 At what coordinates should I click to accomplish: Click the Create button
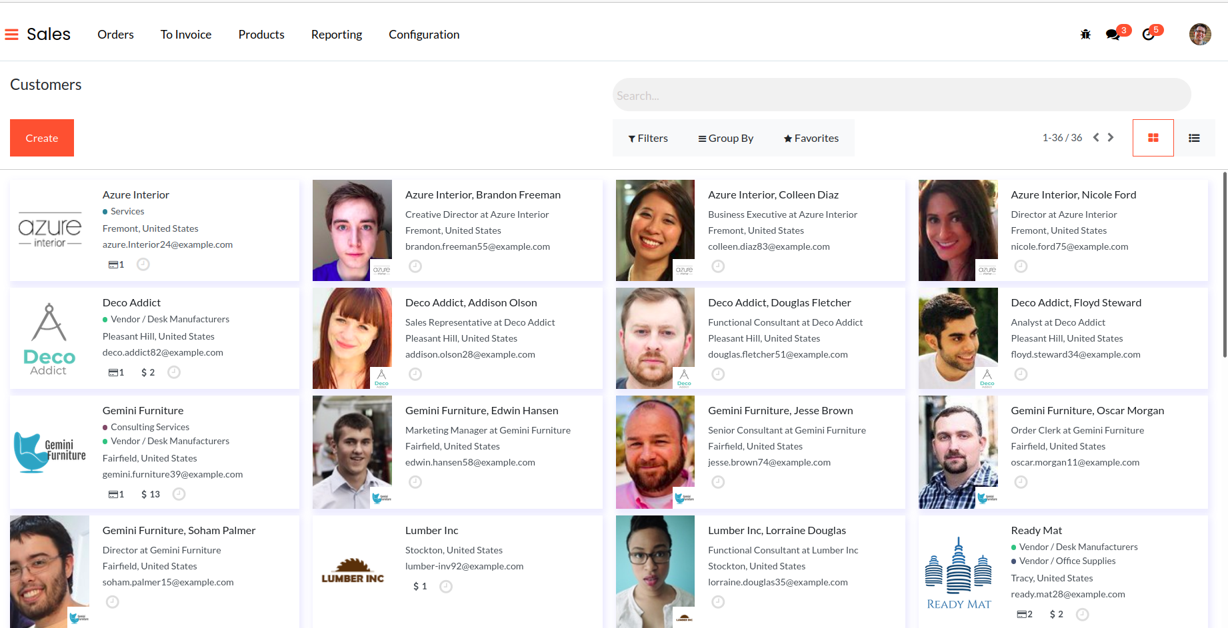click(42, 138)
